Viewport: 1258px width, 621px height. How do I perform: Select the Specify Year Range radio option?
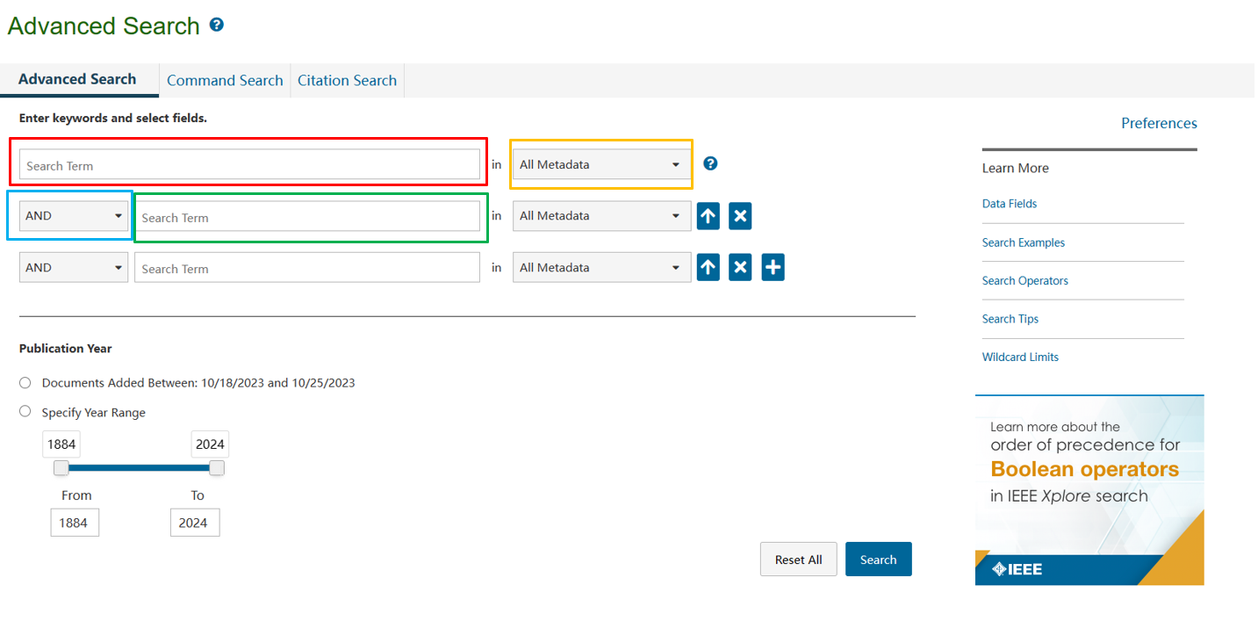coord(25,412)
